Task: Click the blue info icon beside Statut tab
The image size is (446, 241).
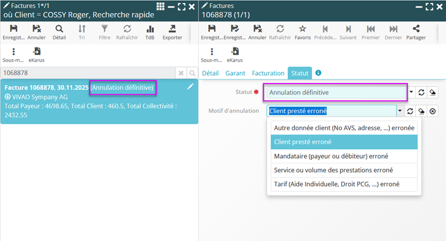Action: [x=318, y=73]
